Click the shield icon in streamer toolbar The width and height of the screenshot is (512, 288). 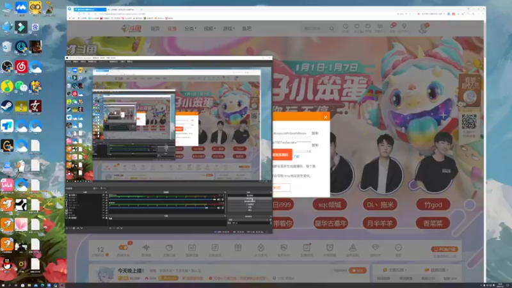pyautogui.click(x=284, y=248)
